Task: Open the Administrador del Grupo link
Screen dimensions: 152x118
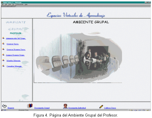Action: tap(16, 38)
